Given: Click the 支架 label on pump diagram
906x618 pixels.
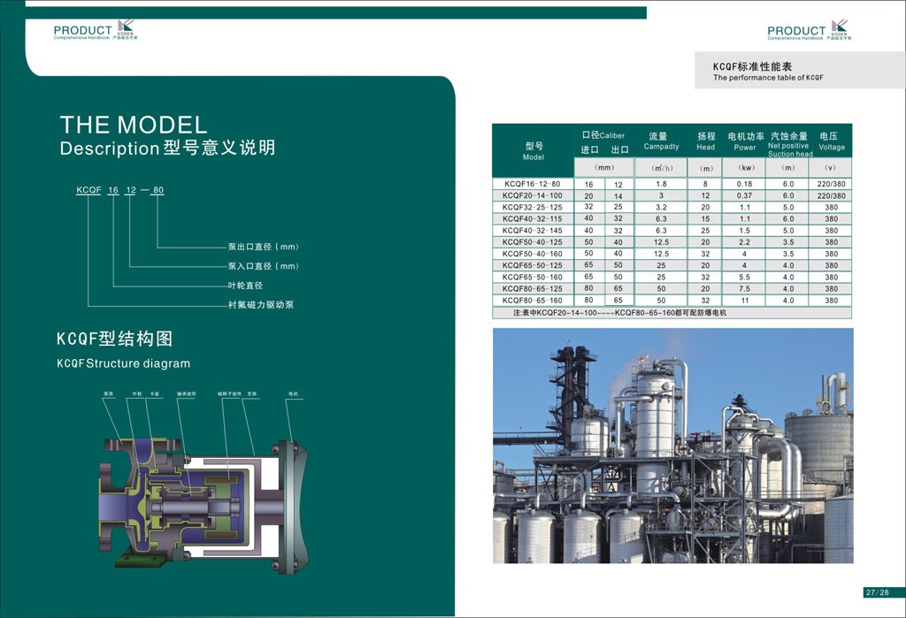Looking at the screenshot, I should tap(252, 393).
